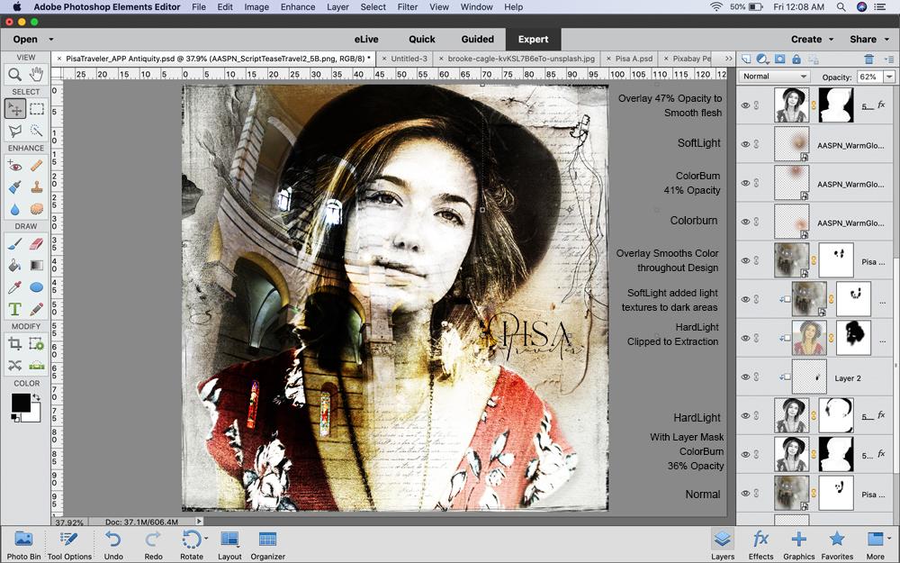Select the Polygonal Lasso tool
The width and height of the screenshot is (900, 563).
(15, 131)
